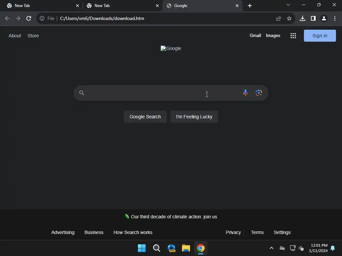The height and width of the screenshot is (256, 342).
Task: Open a new browser tab with plus
Action: [250, 6]
